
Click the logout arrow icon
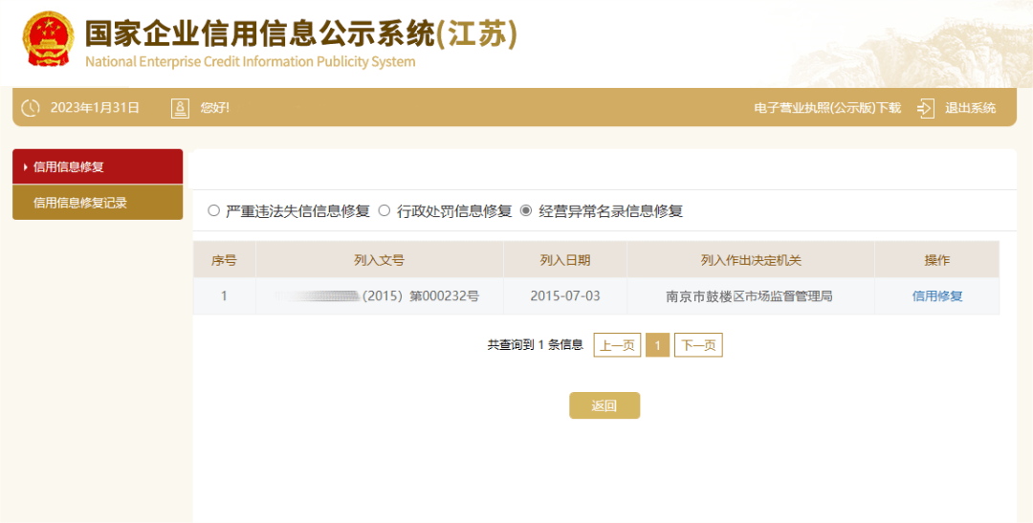[x=925, y=108]
